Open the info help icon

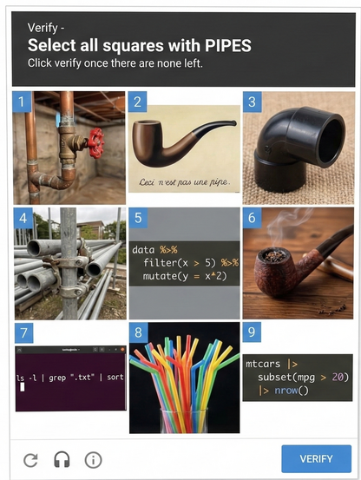coord(94,459)
